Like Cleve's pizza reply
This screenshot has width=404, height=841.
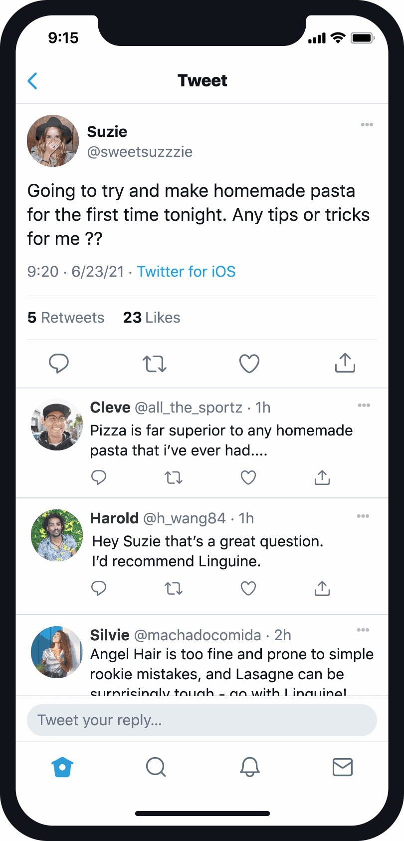pyautogui.click(x=248, y=478)
